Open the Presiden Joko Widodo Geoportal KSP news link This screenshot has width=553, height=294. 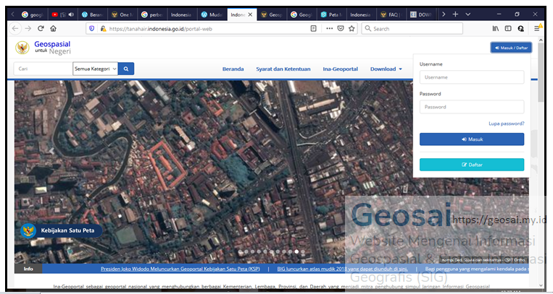click(x=180, y=269)
